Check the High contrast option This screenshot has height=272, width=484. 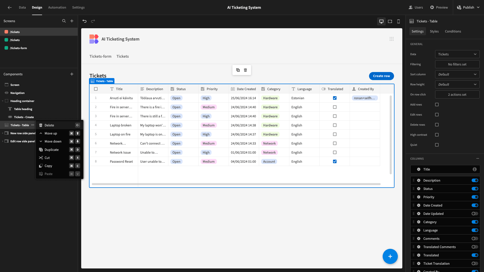click(x=437, y=135)
